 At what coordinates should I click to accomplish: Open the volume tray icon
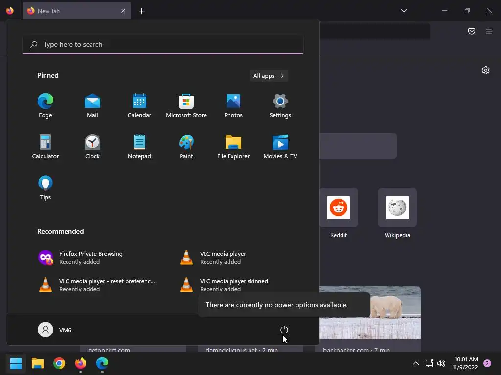pyautogui.click(x=441, y=363)
